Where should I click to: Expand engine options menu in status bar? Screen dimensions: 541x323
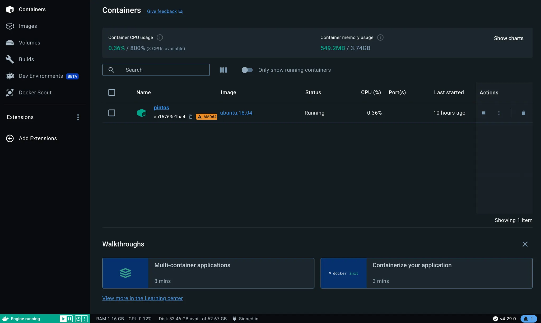pos(85,319)
